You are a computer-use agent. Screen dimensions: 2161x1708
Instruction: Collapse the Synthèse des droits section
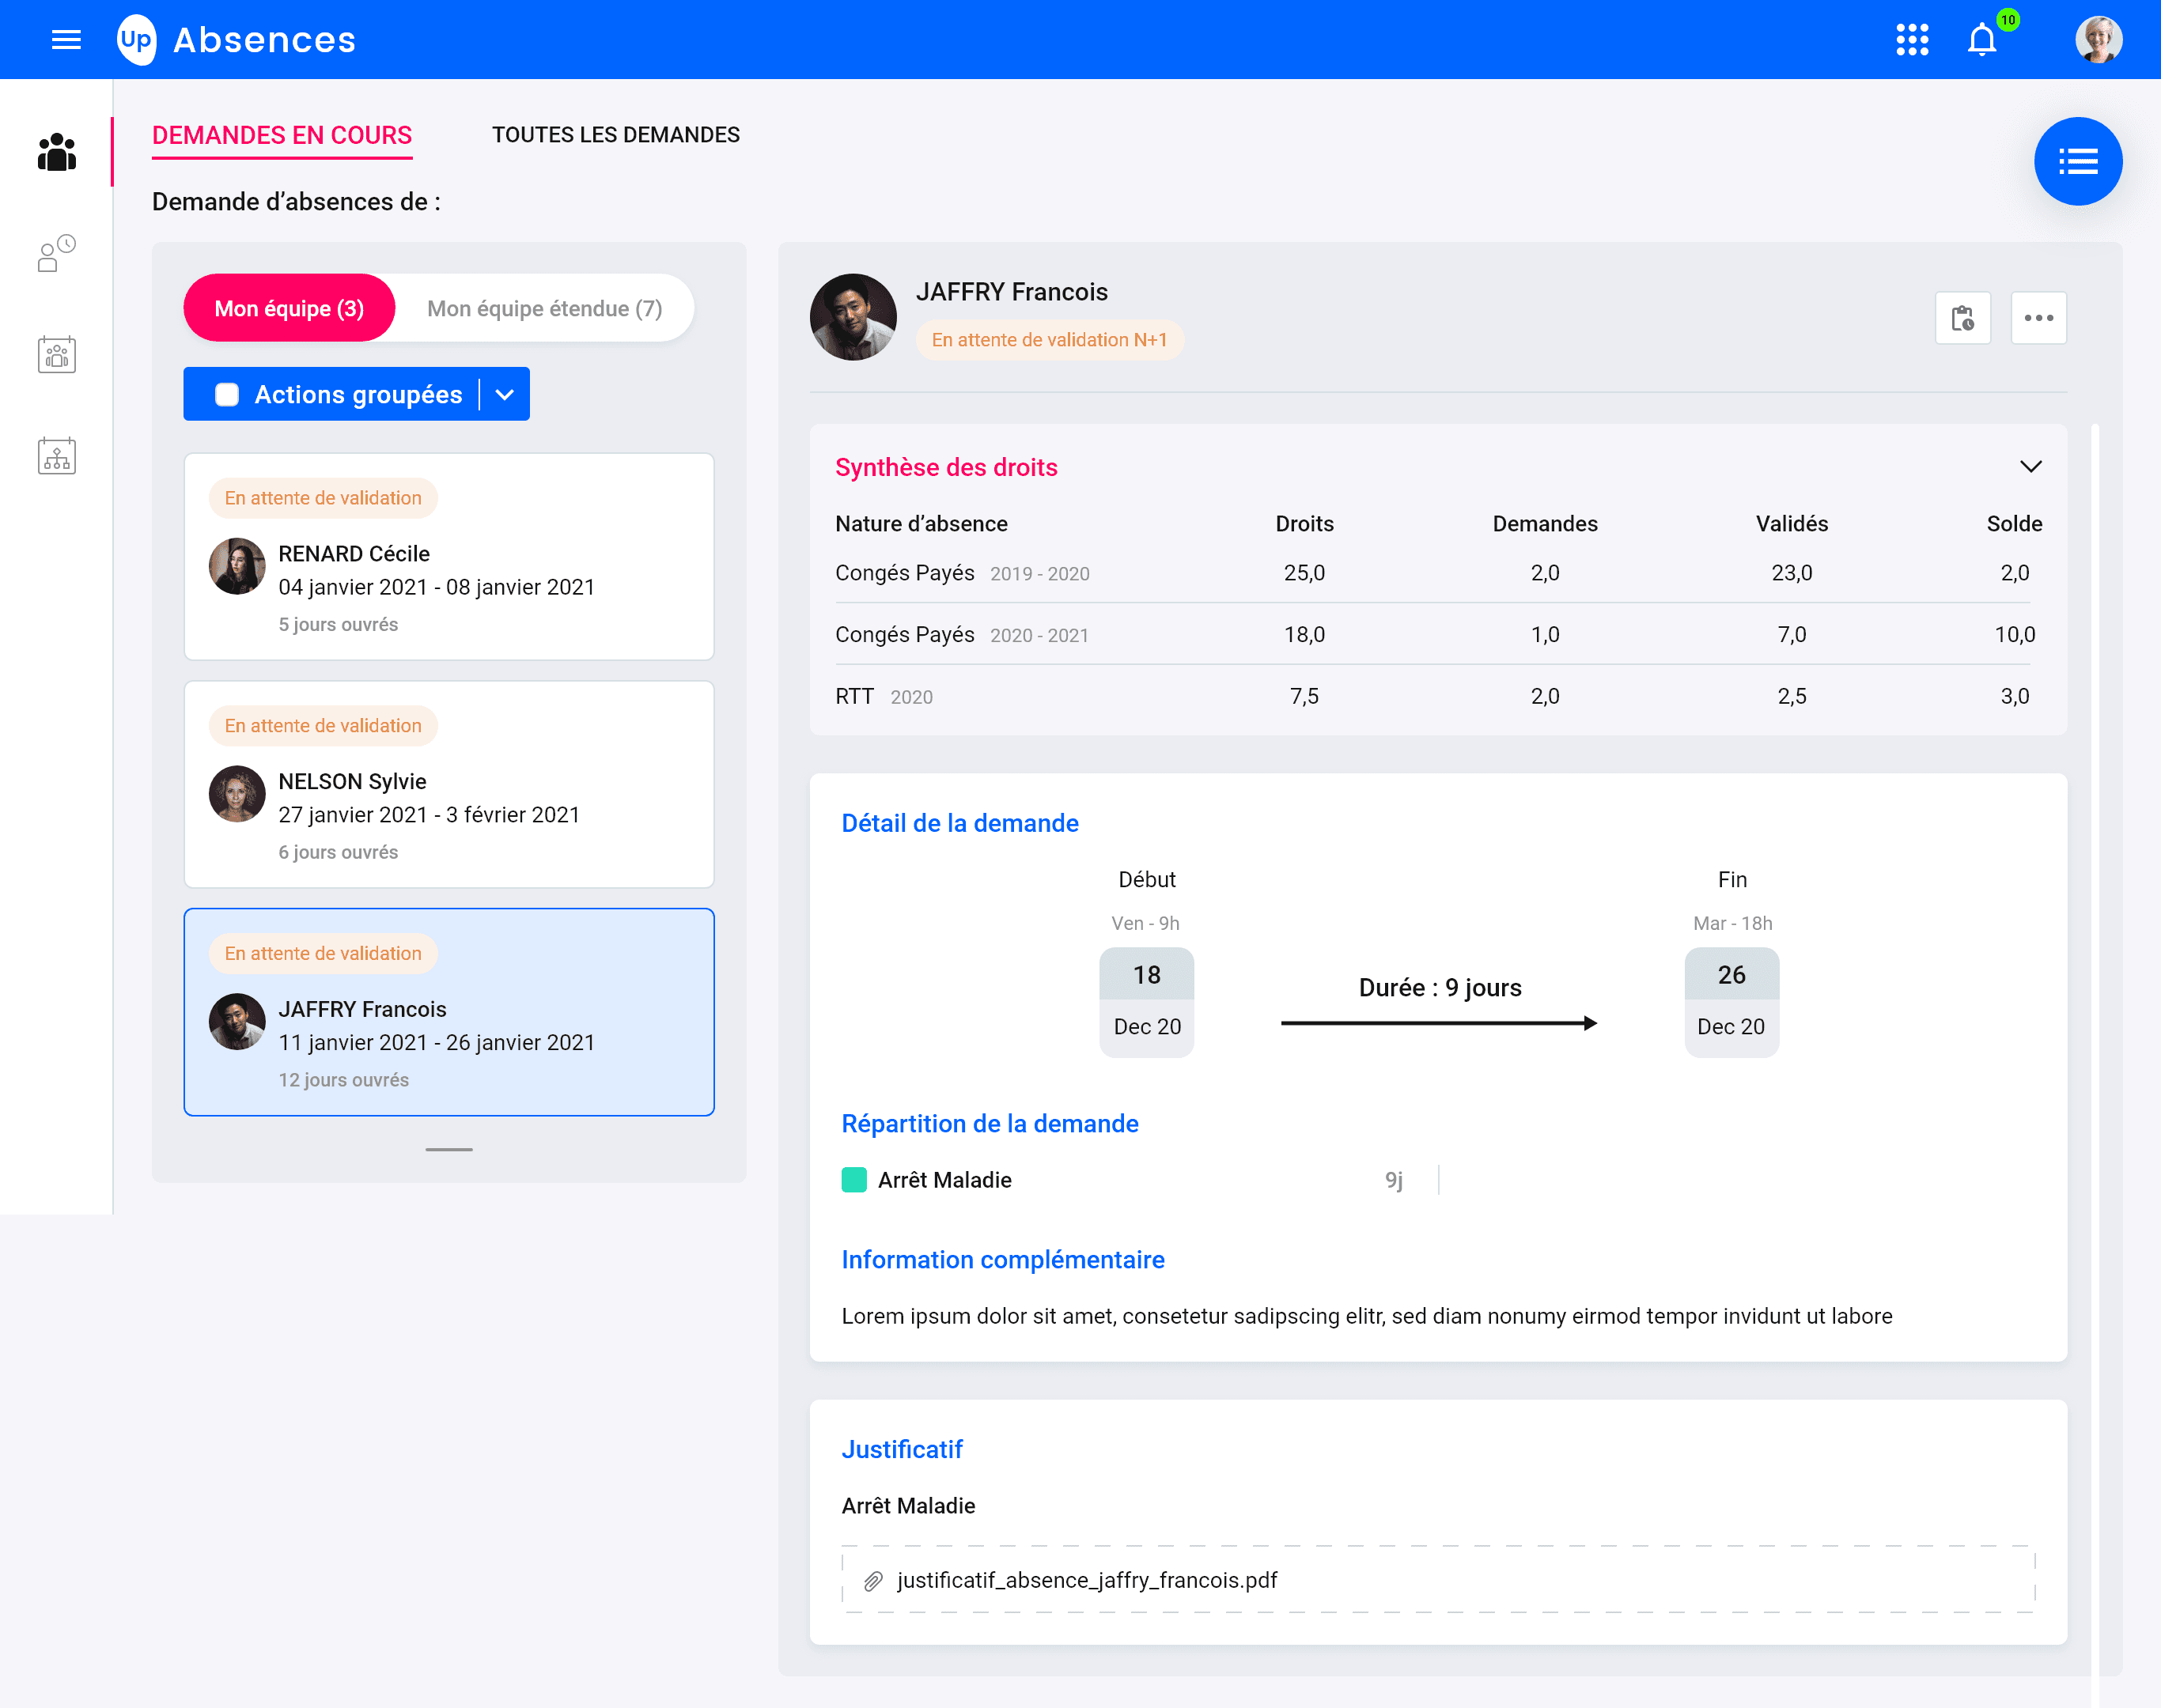point(2030,467)
